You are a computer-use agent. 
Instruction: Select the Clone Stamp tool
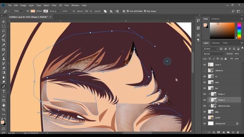[x=3, y=59]
